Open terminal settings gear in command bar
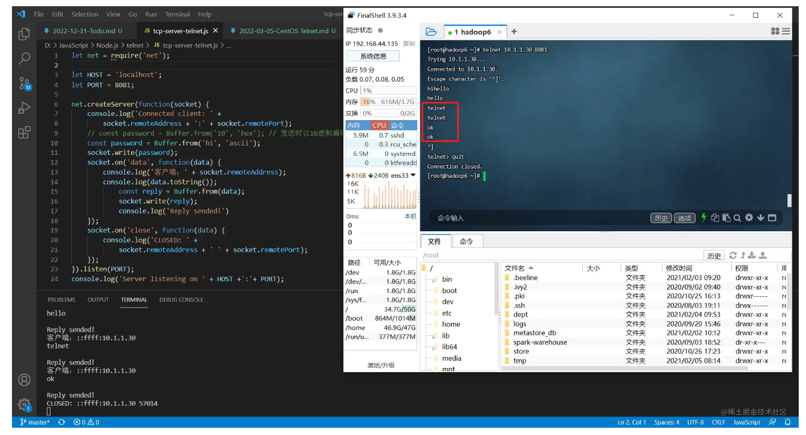The height and width of the screenshot is (435, 806). 749,218
